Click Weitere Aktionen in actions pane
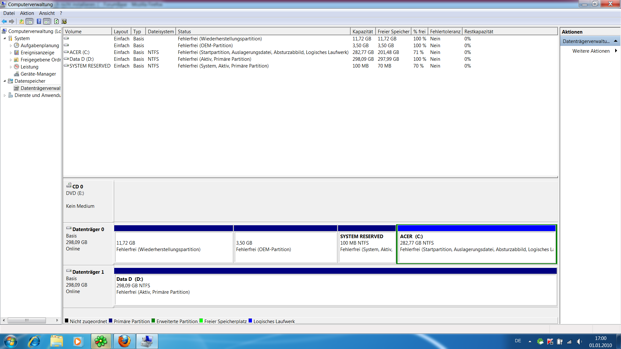 pyautogui.click(x=591, y=51)
